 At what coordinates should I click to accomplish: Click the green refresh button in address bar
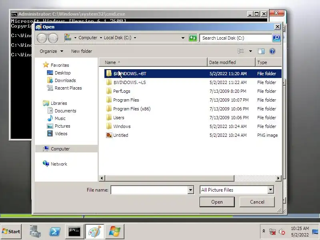[193, 38]
